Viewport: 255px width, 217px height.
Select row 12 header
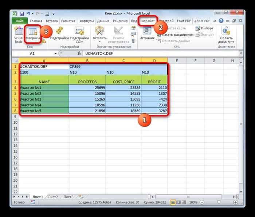(x=15, y=134)
